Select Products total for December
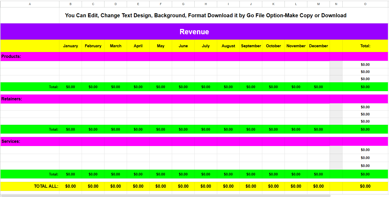The image size is (389, 197). (318, 87)
